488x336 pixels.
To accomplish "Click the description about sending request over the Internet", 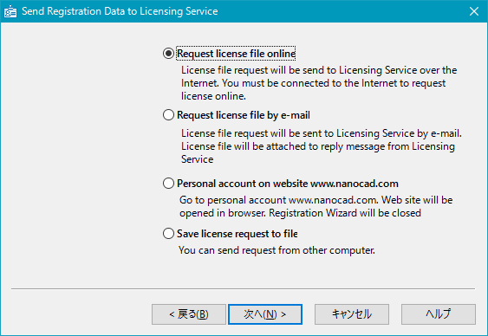I will 319,83.
